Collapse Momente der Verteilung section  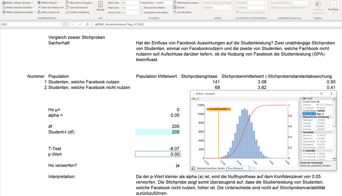[301, 117]
